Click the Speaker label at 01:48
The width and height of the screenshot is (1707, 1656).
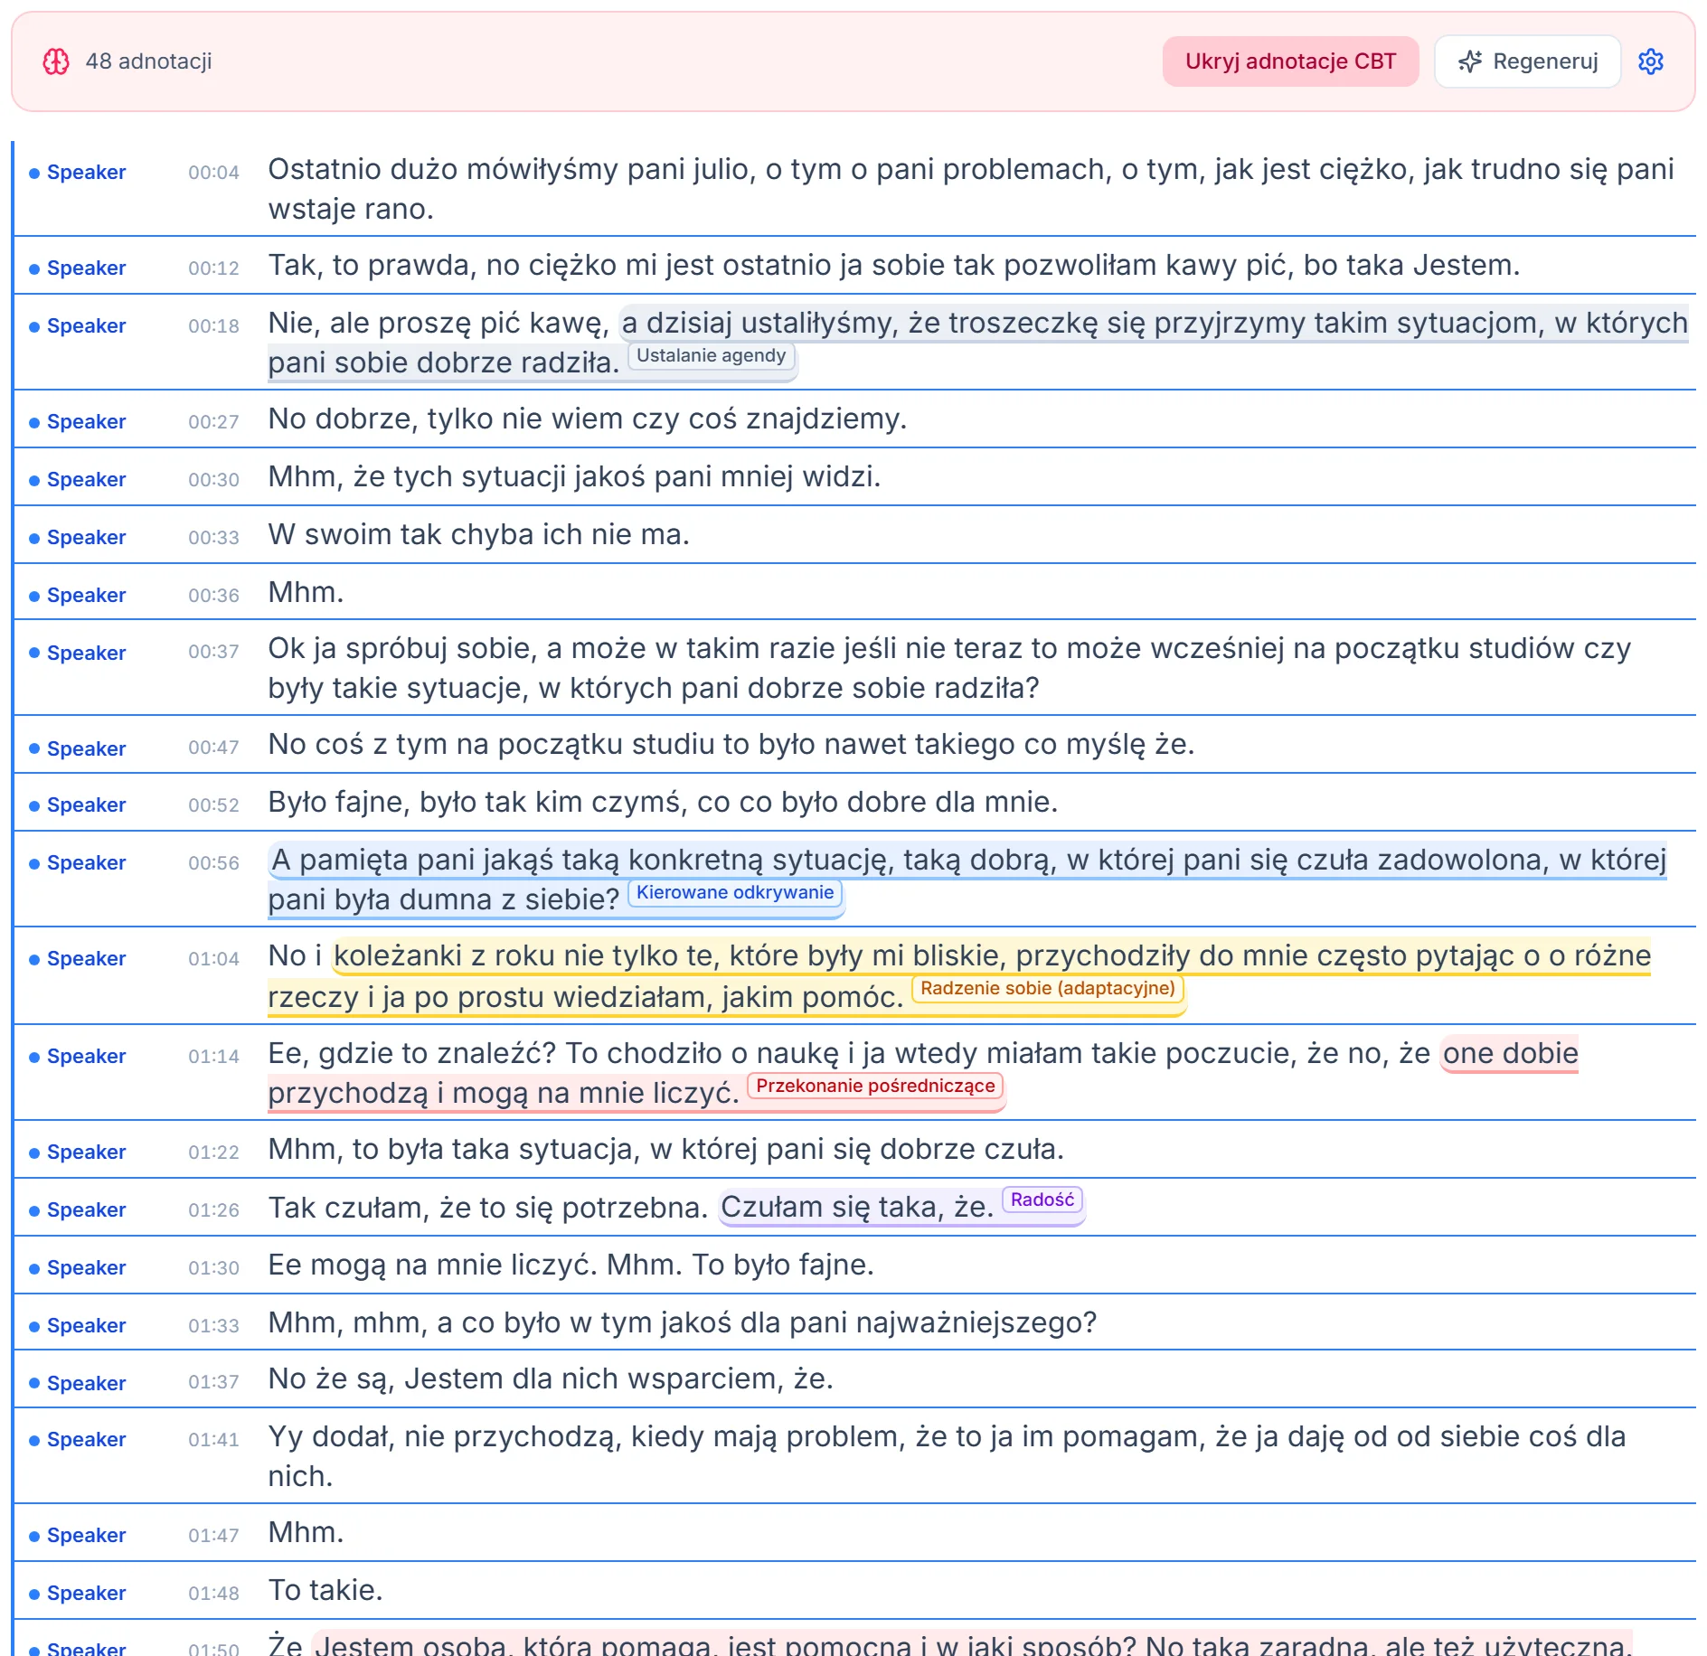(86, 1593)
